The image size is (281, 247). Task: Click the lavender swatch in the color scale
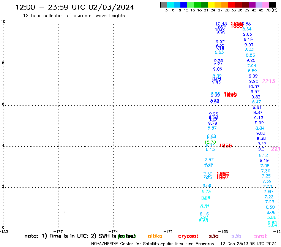point(259,5)
